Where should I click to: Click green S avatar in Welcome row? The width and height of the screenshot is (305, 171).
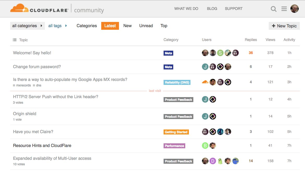click(220, 53)
